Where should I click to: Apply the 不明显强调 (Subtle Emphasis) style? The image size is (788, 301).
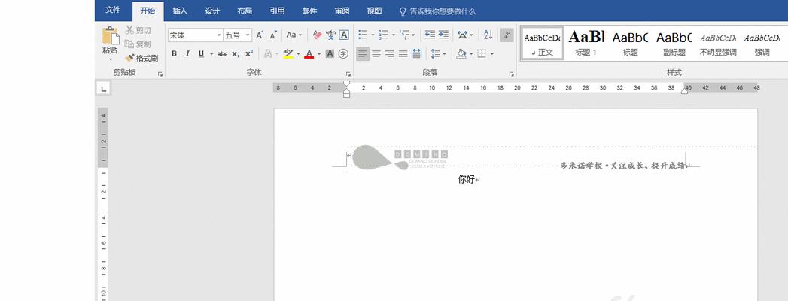718,43
